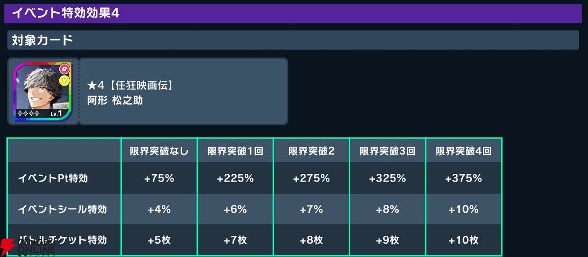Click the ★4【任狂映画伝】 card title
This screenshot has width=588, height=257.
click(131, 86)
